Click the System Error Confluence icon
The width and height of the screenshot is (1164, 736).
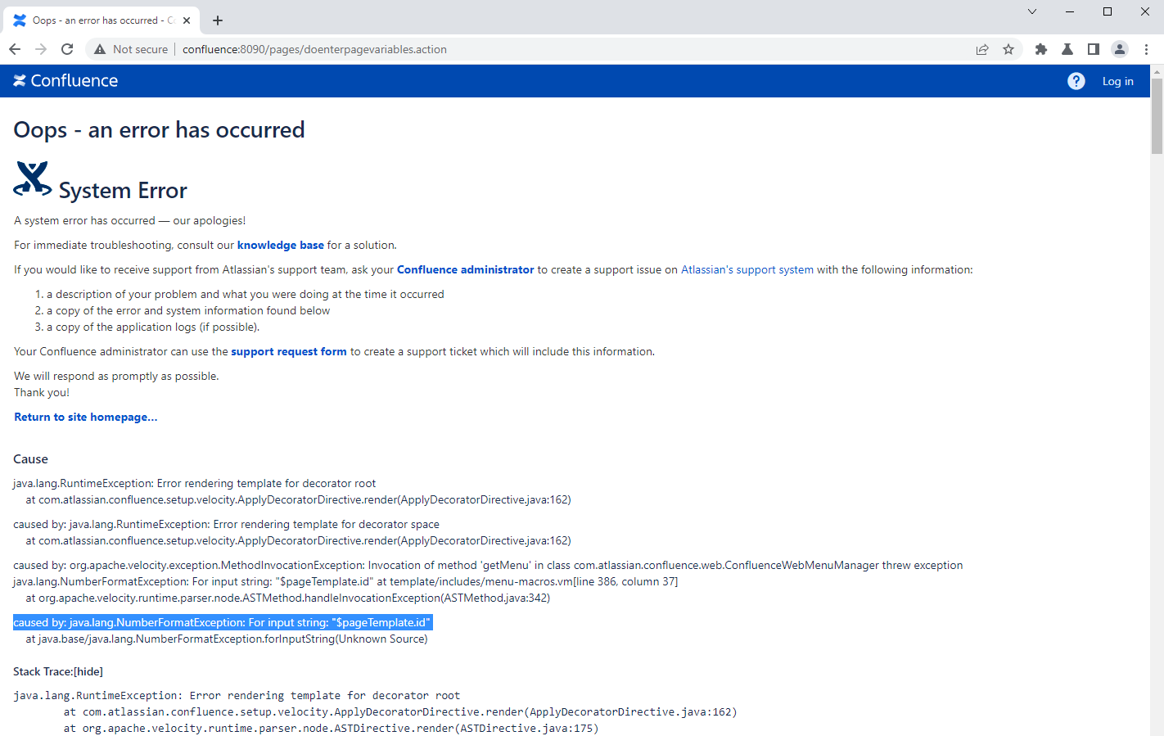pos(33,178)
